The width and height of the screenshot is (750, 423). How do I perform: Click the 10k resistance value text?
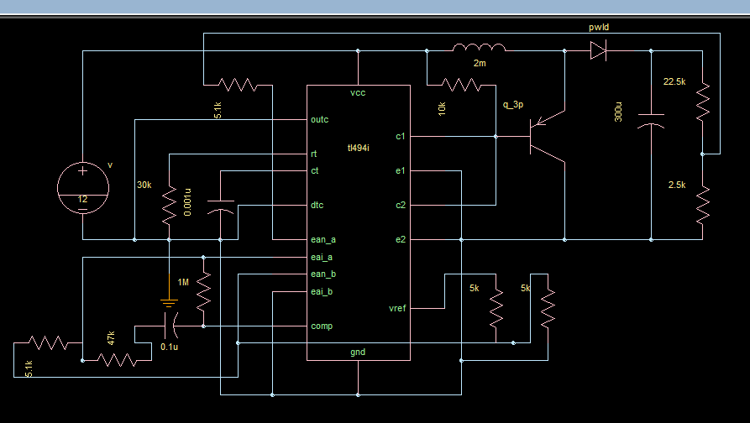click(x=442, y=108)
